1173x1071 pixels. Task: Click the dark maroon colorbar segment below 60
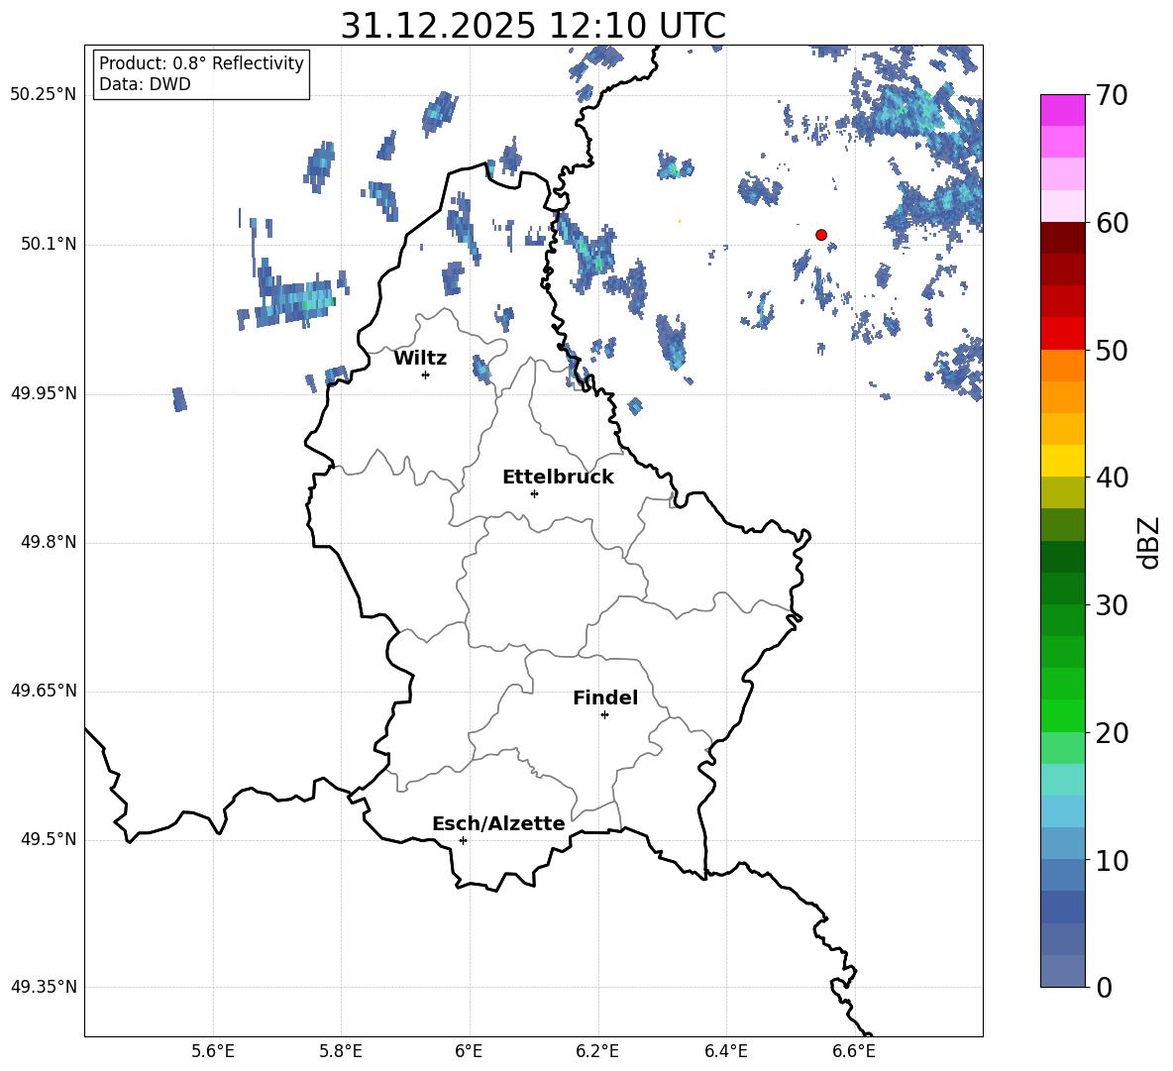click(x=1062, y=238)
